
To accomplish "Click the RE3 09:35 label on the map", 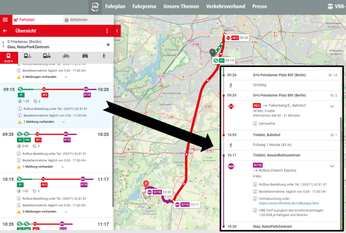I will [x=237, y=38].
